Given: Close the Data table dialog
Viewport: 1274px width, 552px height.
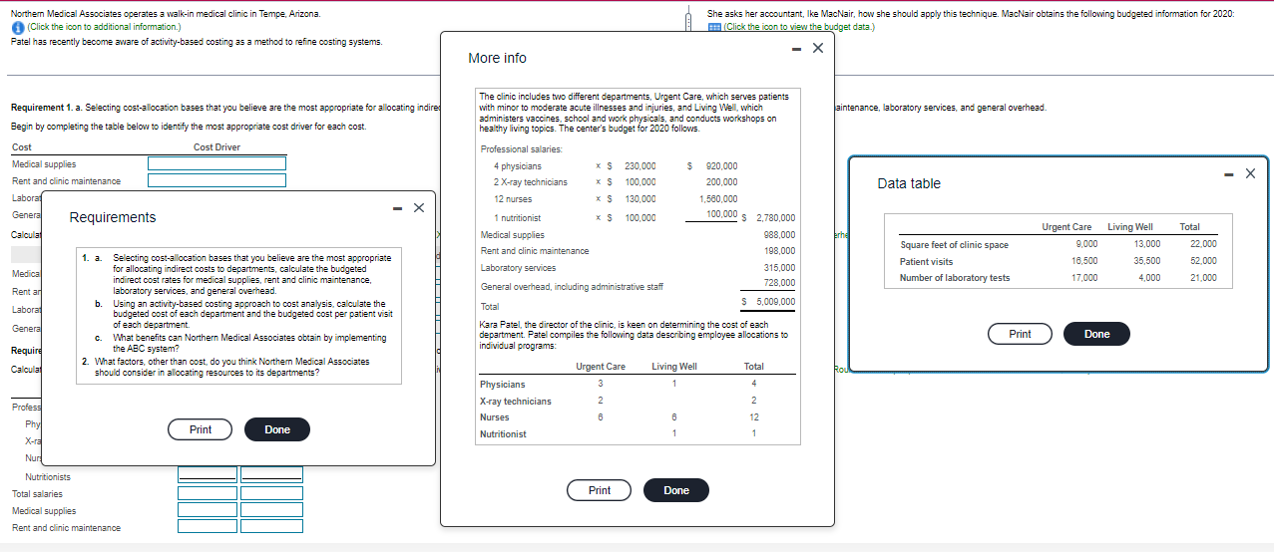Looking at the screenshot, I should (x=1250, y=173).
